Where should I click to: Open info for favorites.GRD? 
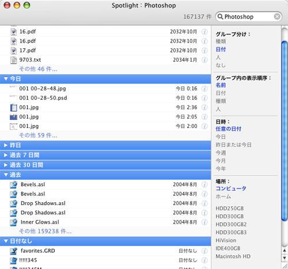pos(204,251)
